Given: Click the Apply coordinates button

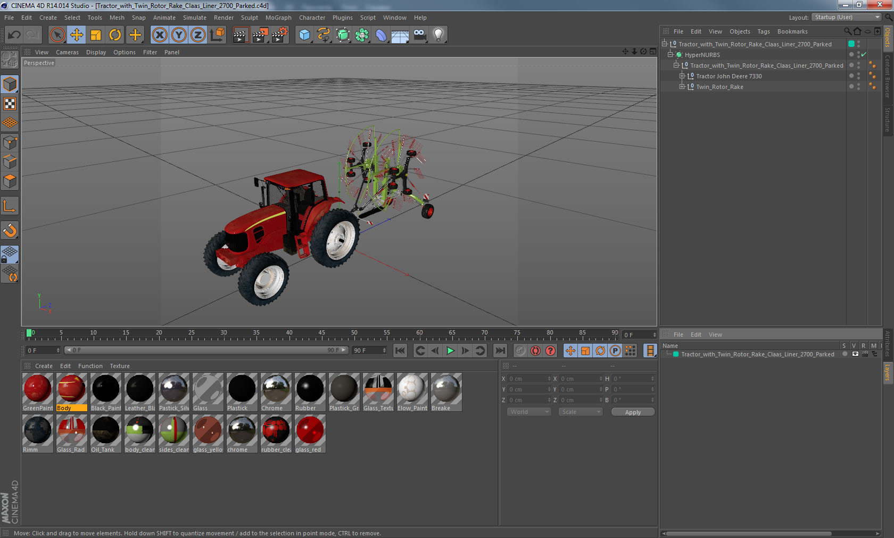Looking at the screenshot, I should (x=633, y=412).
